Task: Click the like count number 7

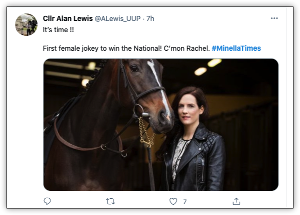Action: pos(184,202)
